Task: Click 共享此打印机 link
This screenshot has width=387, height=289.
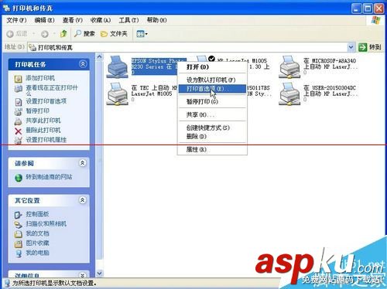Action: click(x=43, y=121)
